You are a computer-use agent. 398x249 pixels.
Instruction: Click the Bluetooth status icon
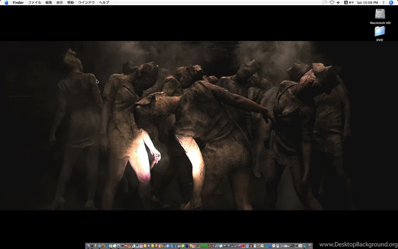[383, 2]
